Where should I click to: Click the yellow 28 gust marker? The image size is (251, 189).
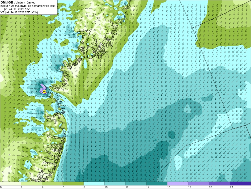coord(44,91)
